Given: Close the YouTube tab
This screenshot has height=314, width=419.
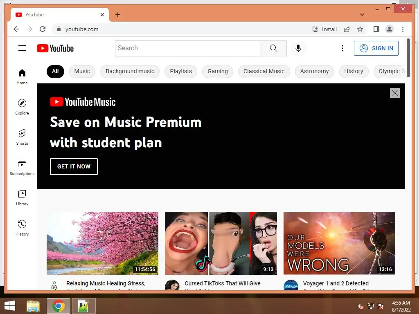Looking at the screenshot, I should [102, 15].
